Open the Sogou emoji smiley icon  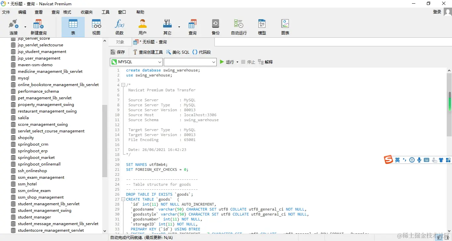(x=412, y=160)
